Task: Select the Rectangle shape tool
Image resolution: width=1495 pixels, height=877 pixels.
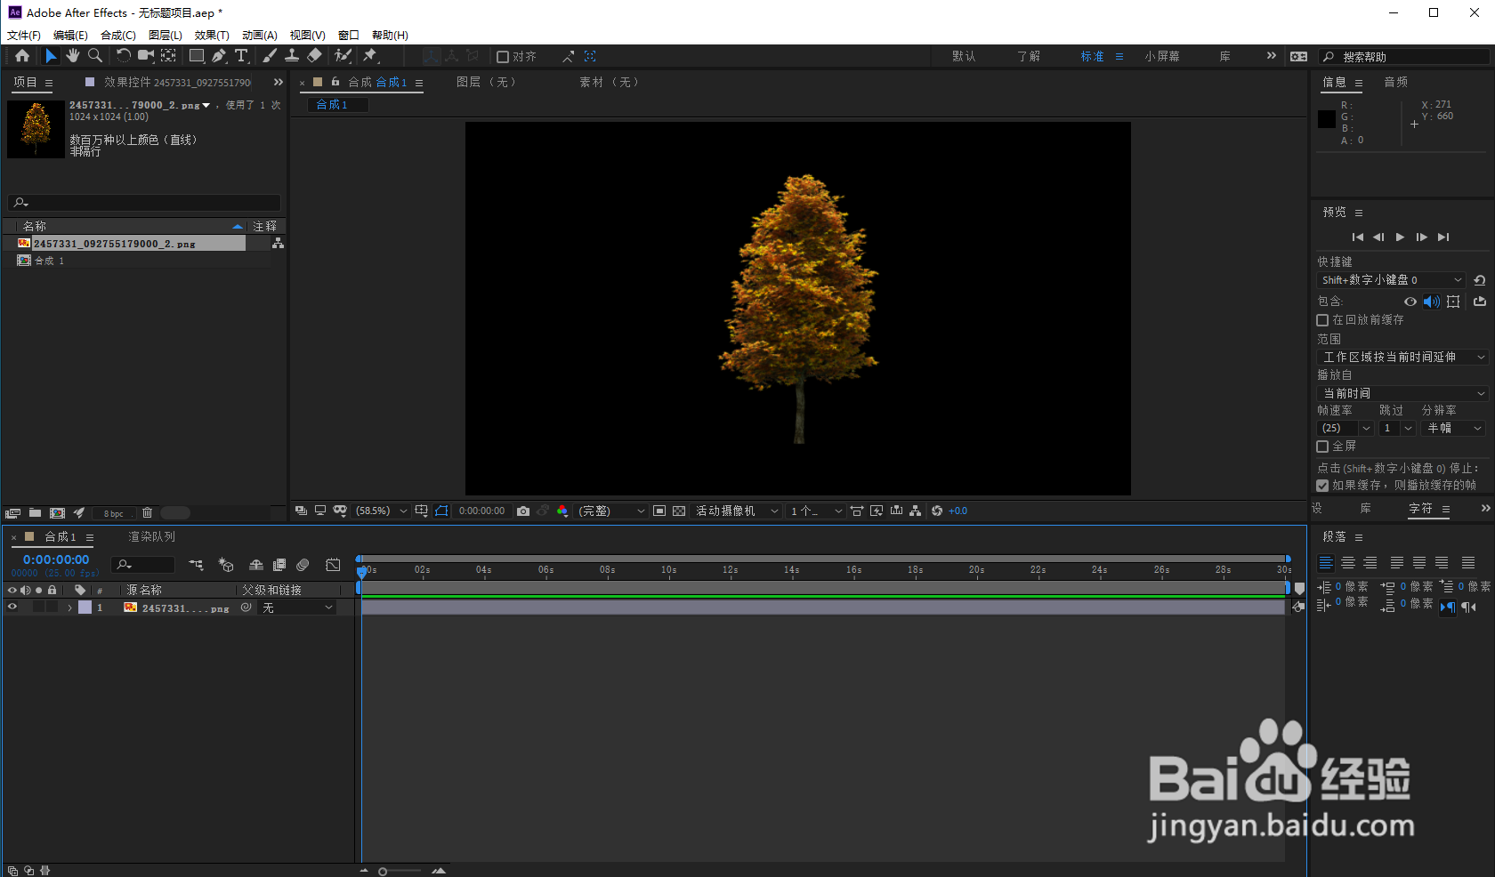Action: [197, 56]
